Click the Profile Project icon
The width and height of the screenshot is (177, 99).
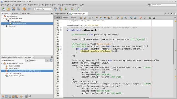click(x=79, y=9)
